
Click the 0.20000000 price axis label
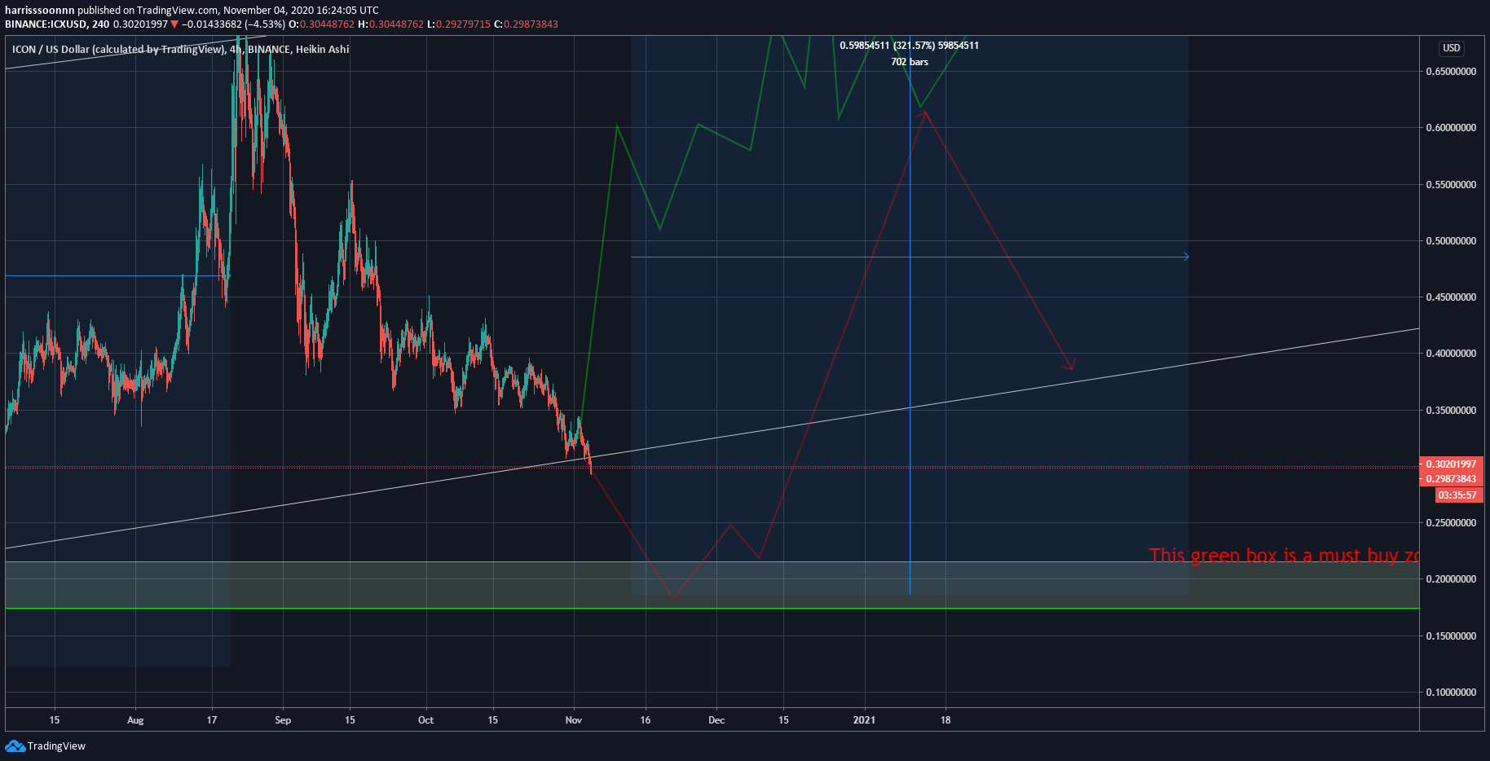click(1451, 579)
